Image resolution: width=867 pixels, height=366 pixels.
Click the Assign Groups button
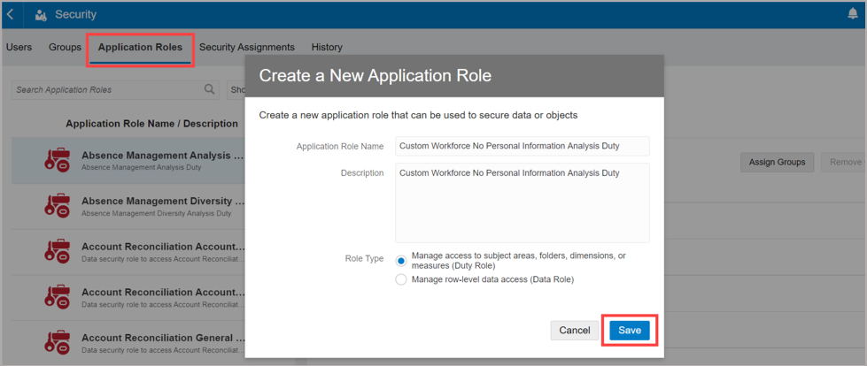(x=777, y=162)
